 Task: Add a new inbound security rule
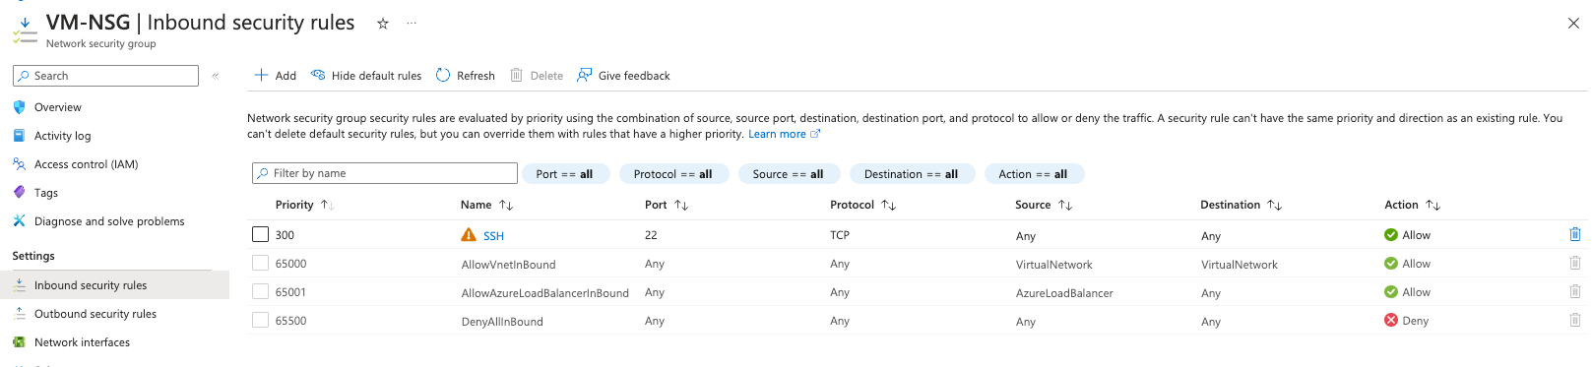click(275, 75)
